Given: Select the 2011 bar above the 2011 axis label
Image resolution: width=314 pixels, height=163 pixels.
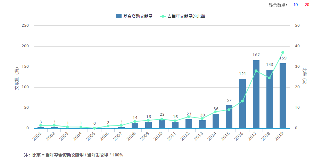Looking at the screenshot, I should point(175,125).
